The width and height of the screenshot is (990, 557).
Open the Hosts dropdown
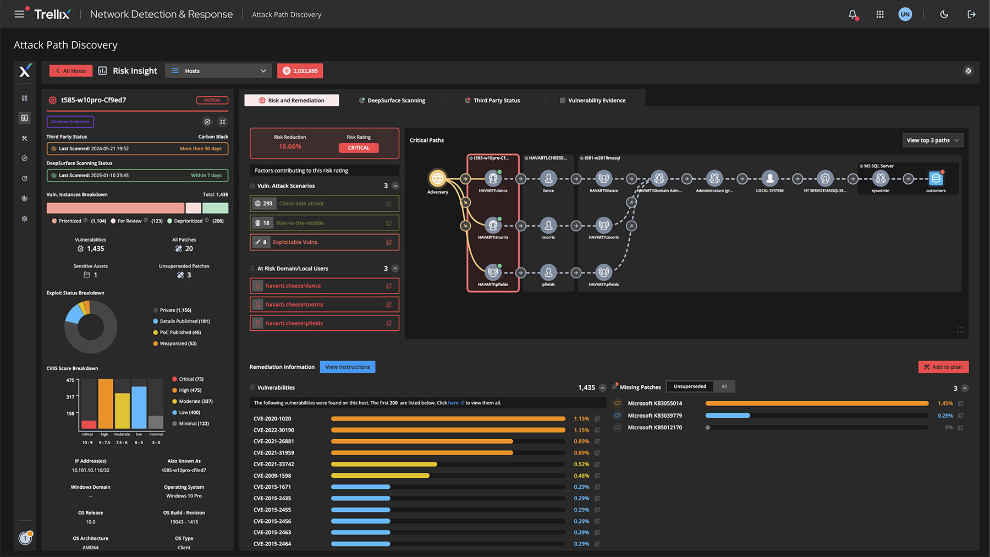[218, 71]
